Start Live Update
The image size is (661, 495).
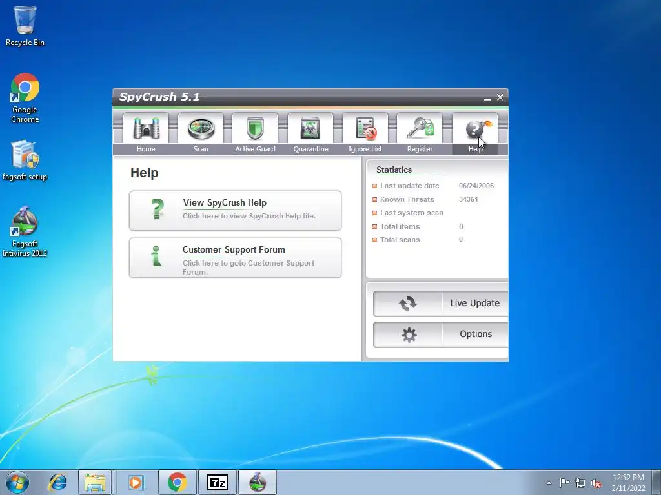441,304
